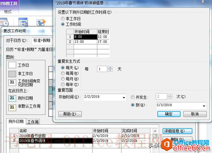Close the 详细信息 dialog with X
Viewport: 212px width, 153px height.
[203, 2]
